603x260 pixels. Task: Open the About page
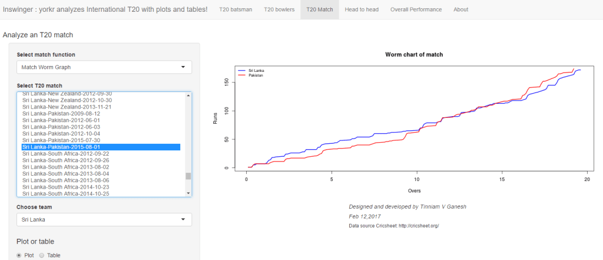coord(461,9)
